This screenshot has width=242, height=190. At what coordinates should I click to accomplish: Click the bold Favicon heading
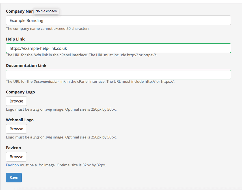pyautogui.click(x=13, y=148)
